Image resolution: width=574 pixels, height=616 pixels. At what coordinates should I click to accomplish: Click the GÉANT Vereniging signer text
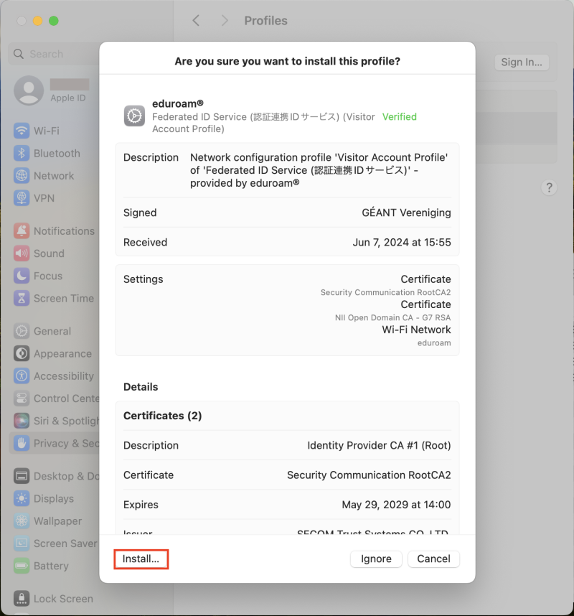coord(406,213)
